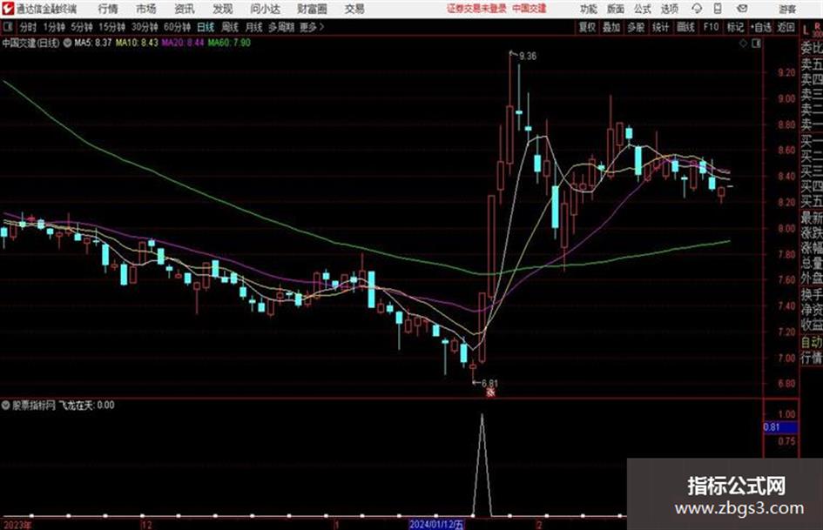Click the MA60: 7.90 indicator label
The width and height of the screenshot is (823, 530).
(x=229, y=43)
